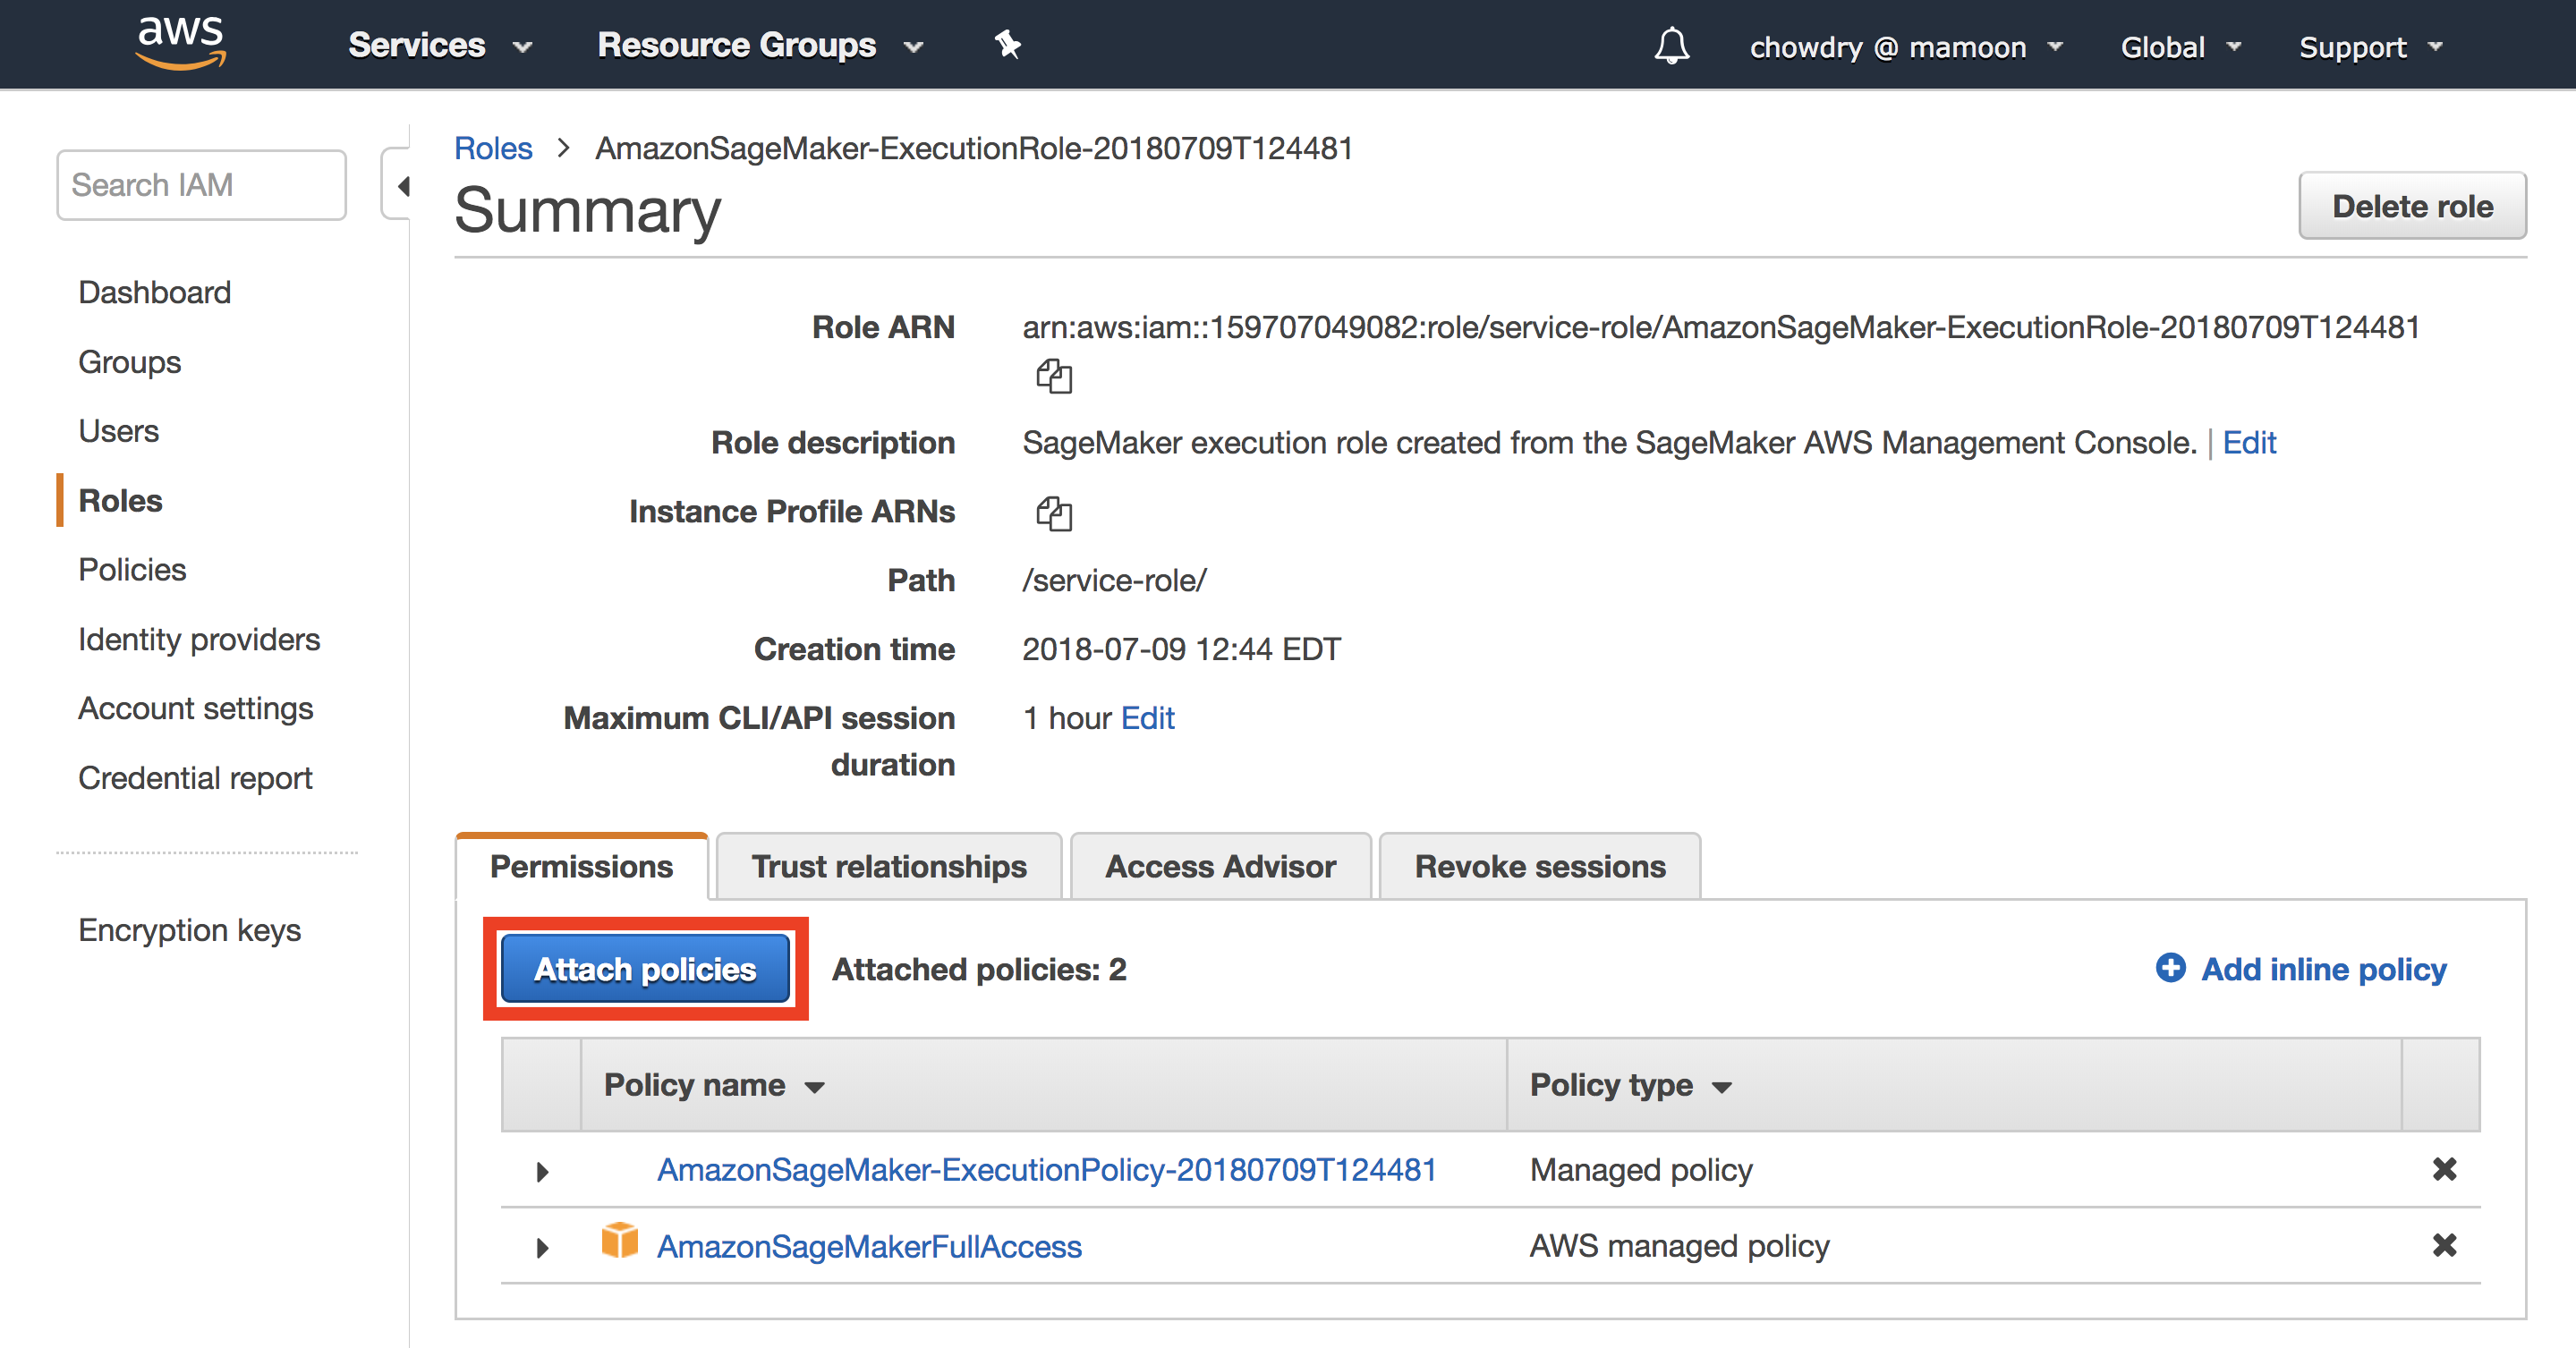Click the Add inline policy link

tap(2324, 968)
